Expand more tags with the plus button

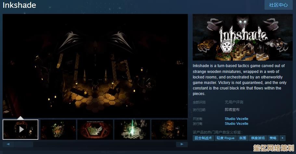click(x=282, y=138)
